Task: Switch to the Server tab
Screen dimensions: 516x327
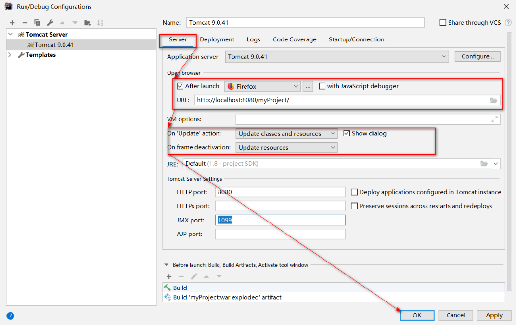Action: click(178, 39)
